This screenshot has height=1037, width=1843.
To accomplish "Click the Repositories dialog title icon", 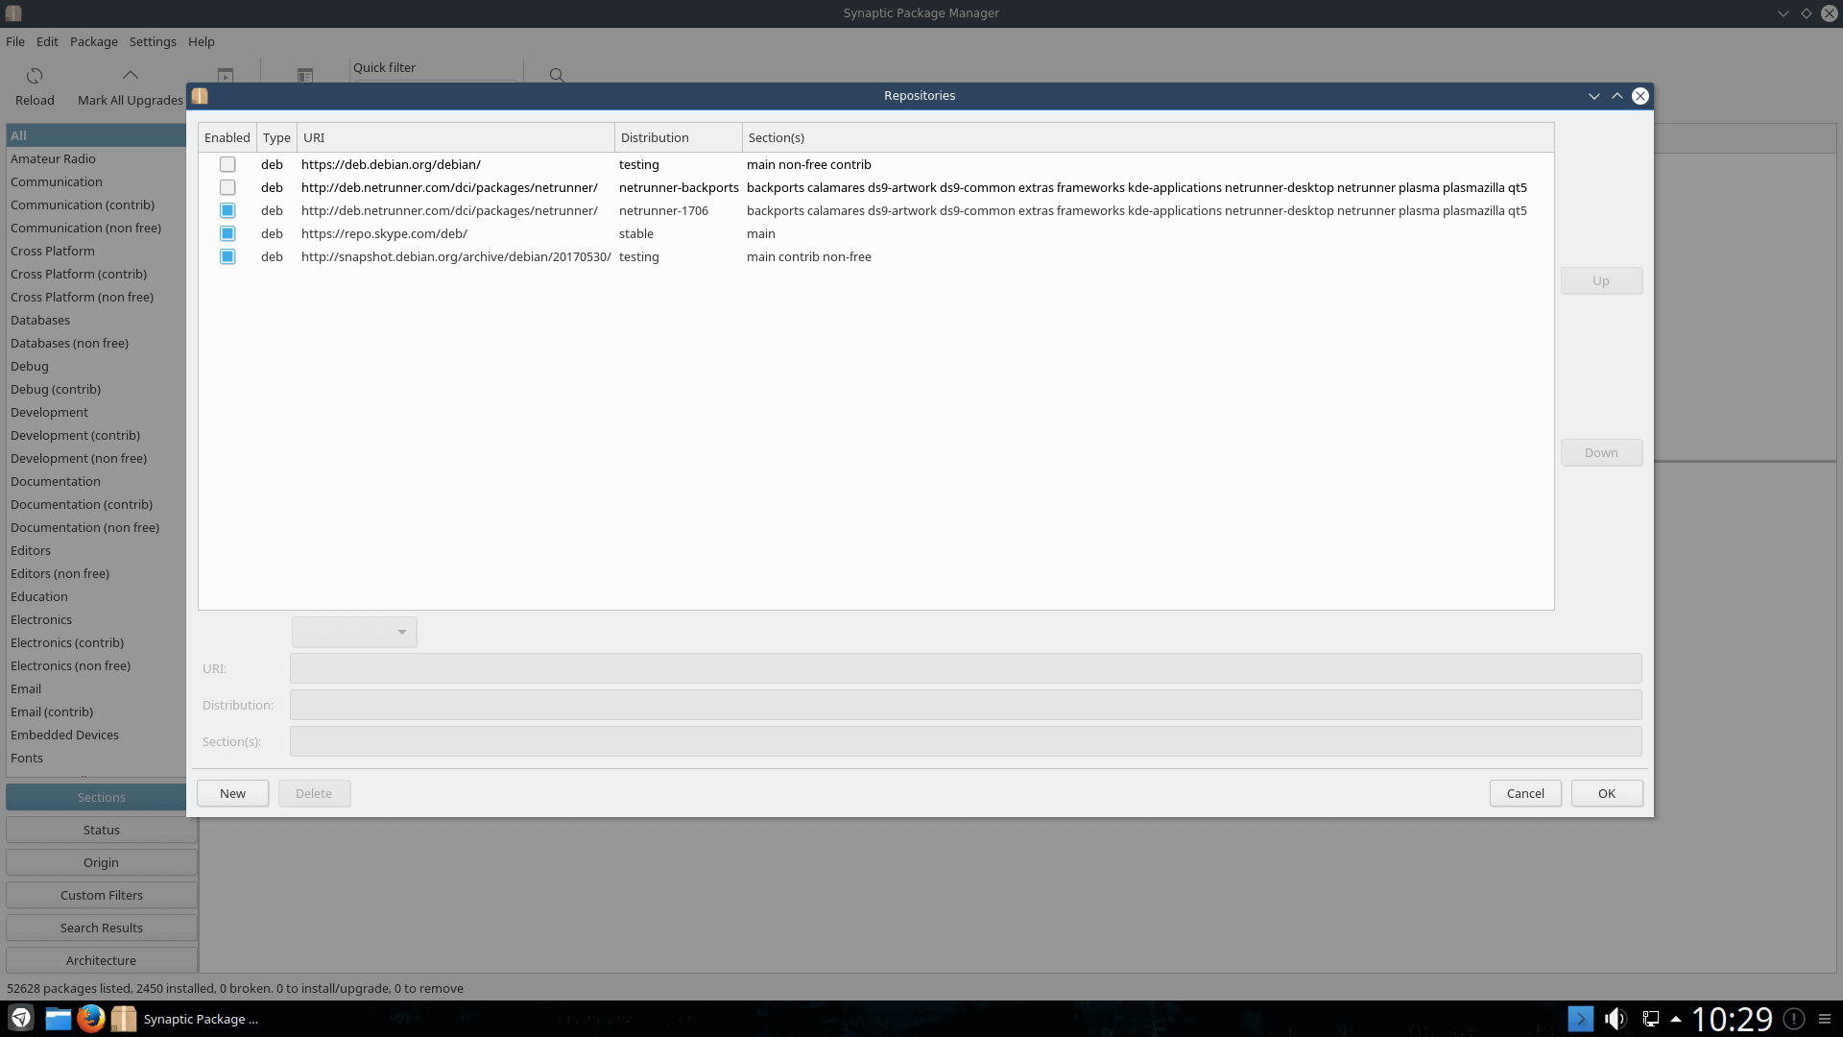I will (200, 96).
